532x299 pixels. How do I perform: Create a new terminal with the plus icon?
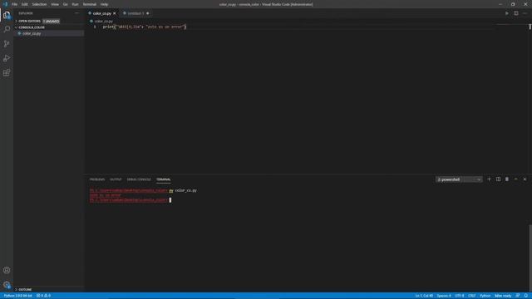(x=489, y=179)
